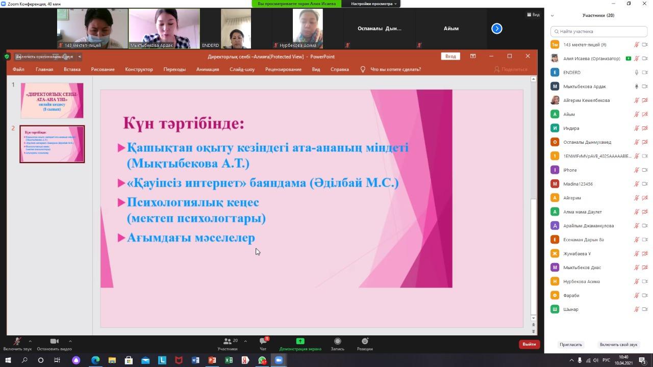Start recording with the 'Запись' icon
The image size is (653, 367).
337,342
